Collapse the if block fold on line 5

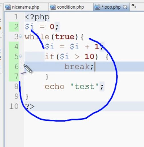click(21, 56)
